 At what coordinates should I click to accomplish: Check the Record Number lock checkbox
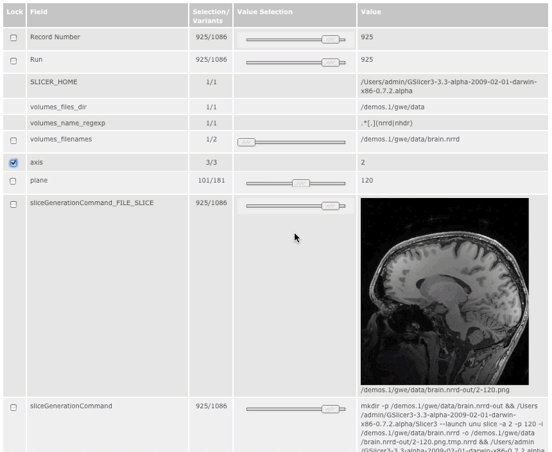[13, 38]
